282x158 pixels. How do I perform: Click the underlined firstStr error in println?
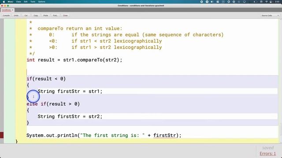tap(164, 136)
